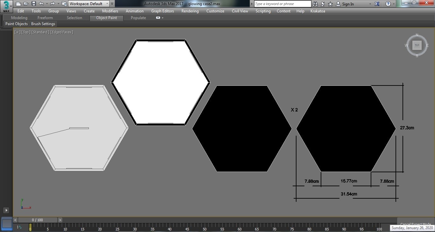Step time slider forward one frame
Viewport: 435px width, 232px height.
[60, 220]
